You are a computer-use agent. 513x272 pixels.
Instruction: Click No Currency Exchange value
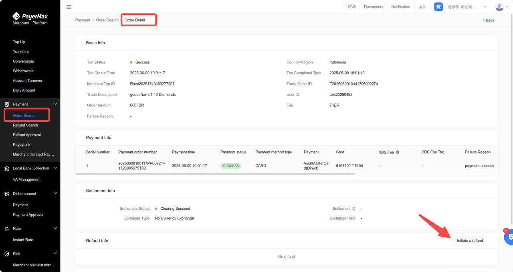(174, 218)
